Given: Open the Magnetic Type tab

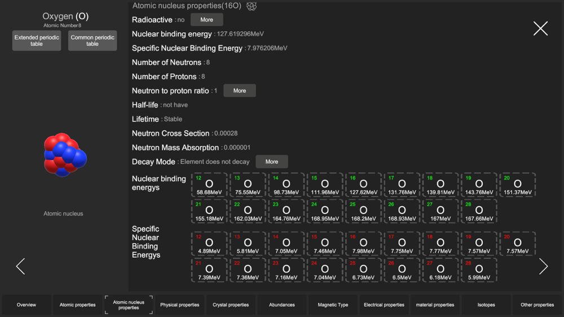Looking at the screenshot, I should pos(333,305).
